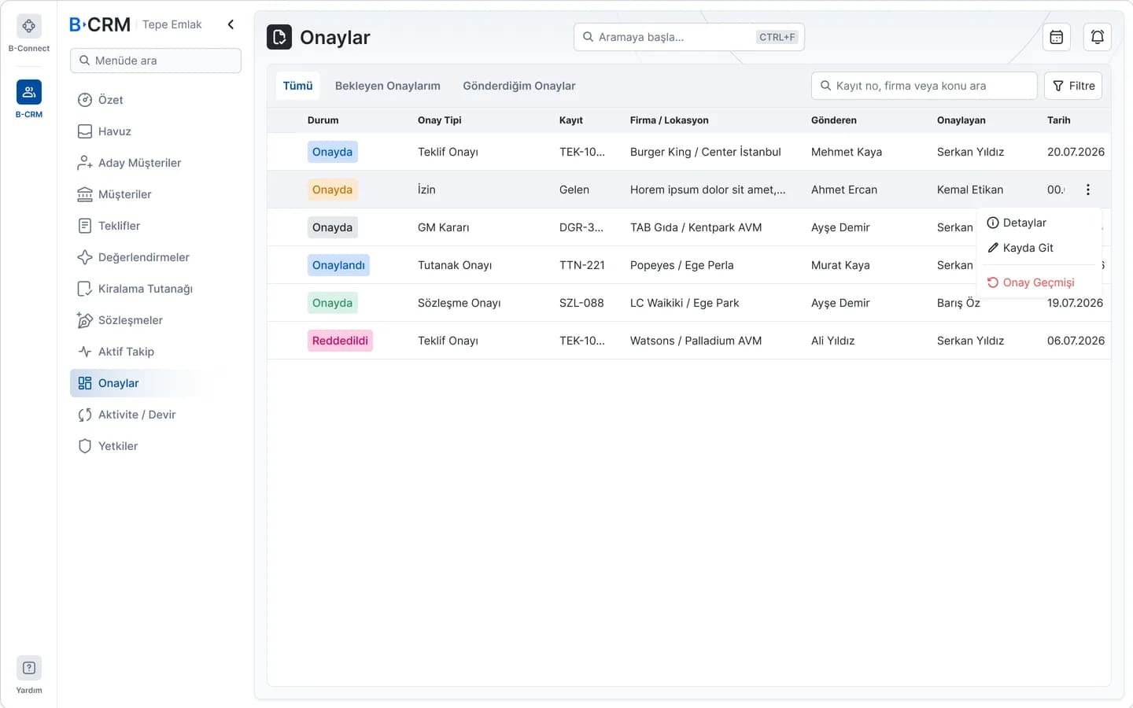This screenshot has height=708, width=1133.
Task: Focus the Menüde ara search field
Action: 156,61
